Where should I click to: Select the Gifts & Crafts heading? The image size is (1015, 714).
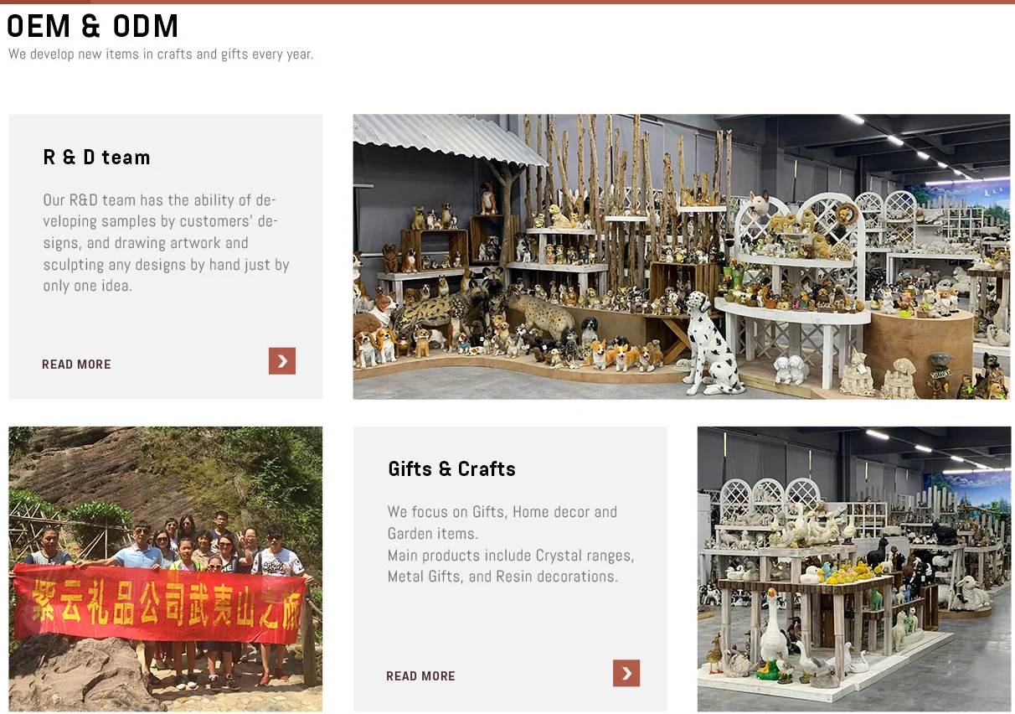point(451,469)
